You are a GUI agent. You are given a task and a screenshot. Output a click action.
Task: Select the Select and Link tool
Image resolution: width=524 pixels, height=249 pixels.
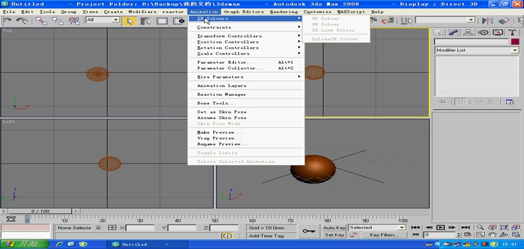coord(41,21)
